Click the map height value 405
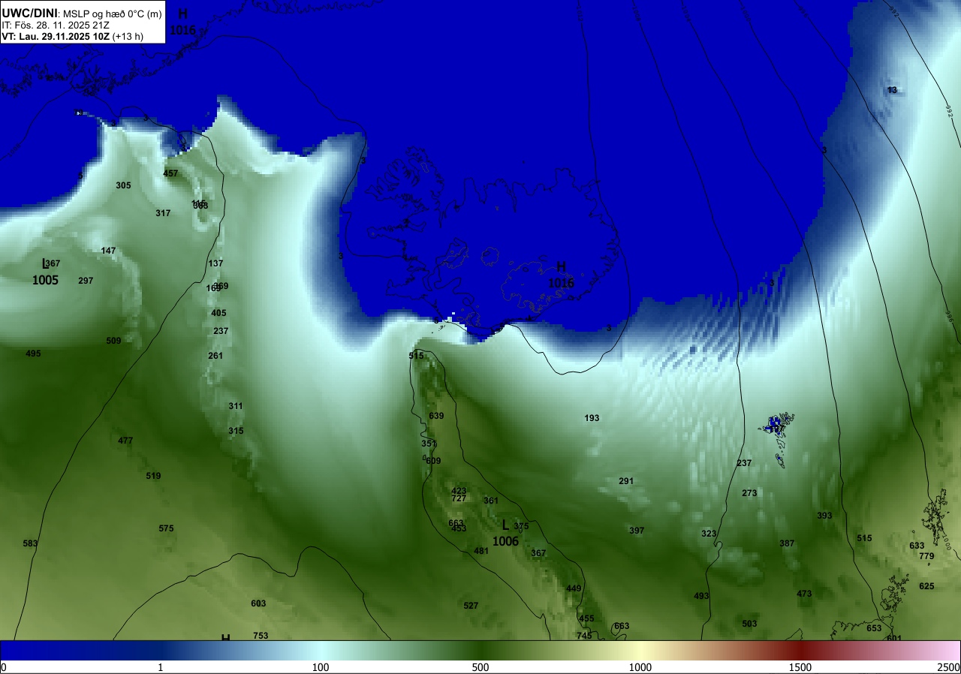 [218, 313]
